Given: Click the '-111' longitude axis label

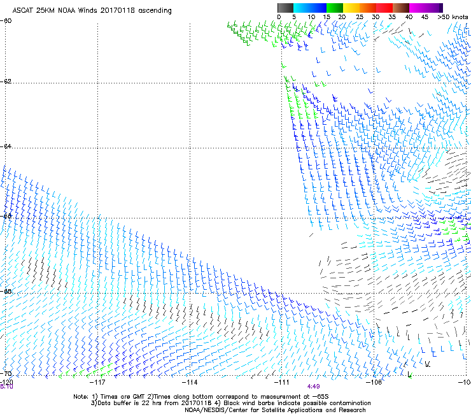Looking at the screenshot, I should pyautogui.click(x=282, y=382).
